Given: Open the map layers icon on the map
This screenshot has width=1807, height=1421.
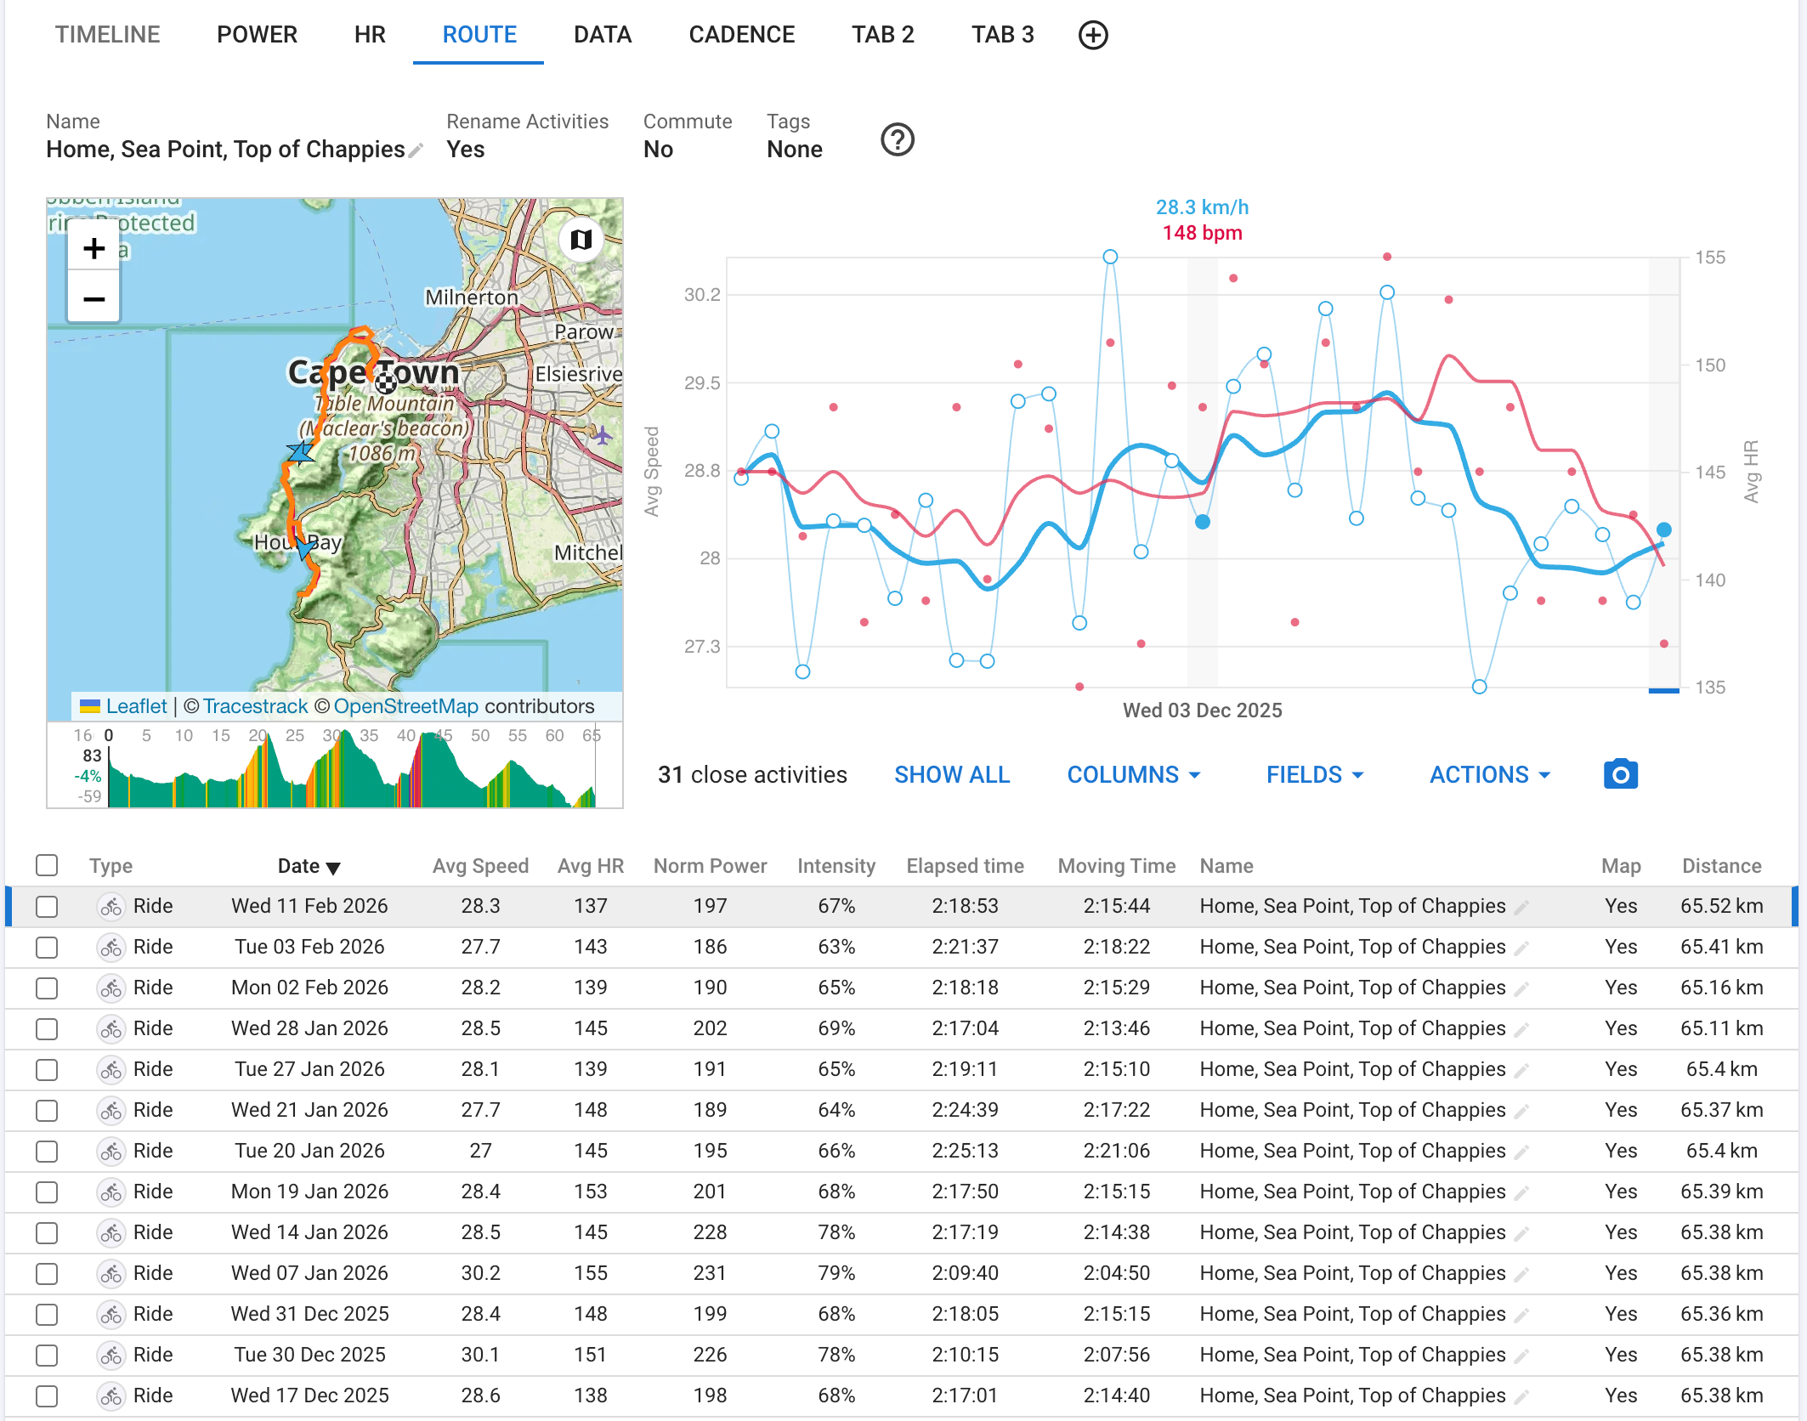Looking at the screenshot, I should pyautogui.click(x=581, y=240).
